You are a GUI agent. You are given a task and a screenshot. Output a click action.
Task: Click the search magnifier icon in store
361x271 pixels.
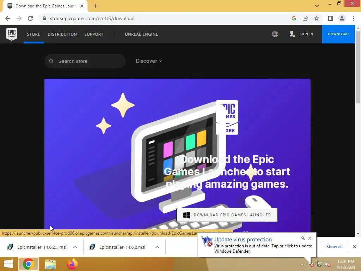click(x=51, y=61)
